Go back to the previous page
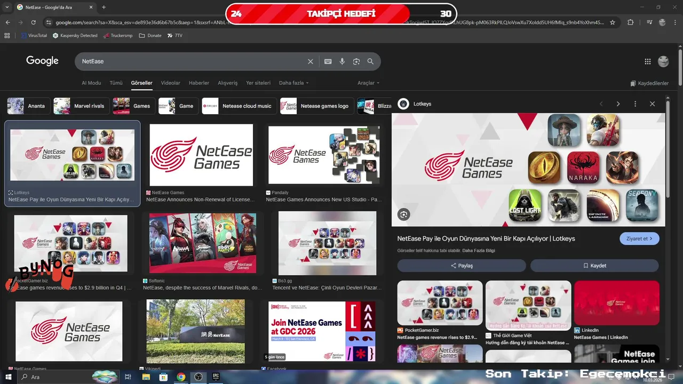 [x=7, y=22]
